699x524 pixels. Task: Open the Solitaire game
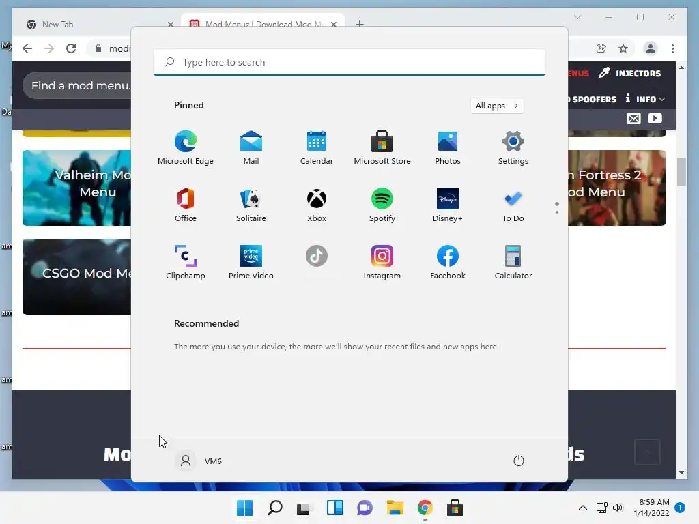(251, 205)
